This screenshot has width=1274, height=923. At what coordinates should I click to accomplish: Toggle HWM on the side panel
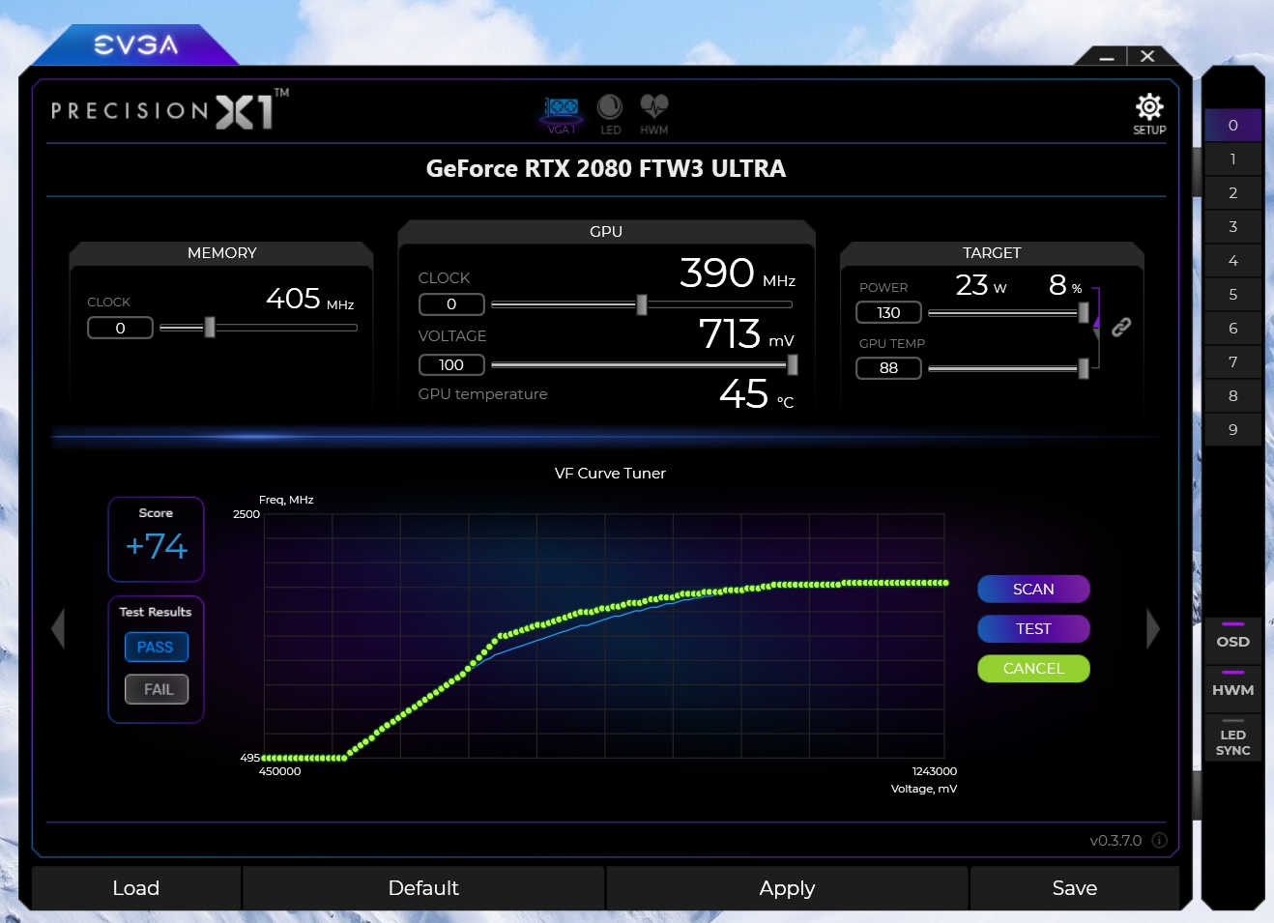[x=1232, y=688]
